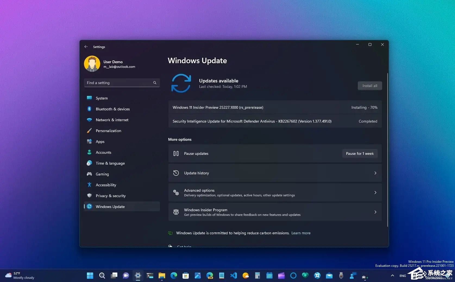Screen dimensions: 455x282
Task: Open System settings in the sidebar
Action: [x=122, y=98]
